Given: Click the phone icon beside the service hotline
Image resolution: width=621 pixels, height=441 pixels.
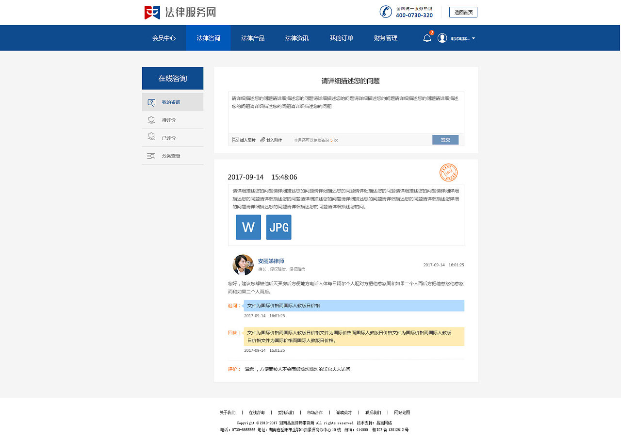Looking at the screenshot, I should point(386,12).
